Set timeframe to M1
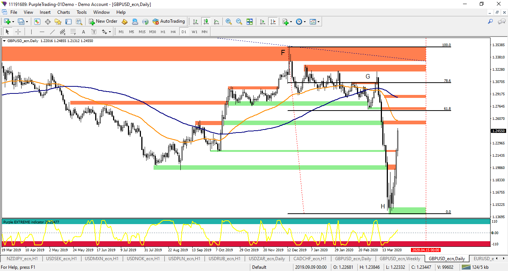The image size is (508, 271). 121,32
